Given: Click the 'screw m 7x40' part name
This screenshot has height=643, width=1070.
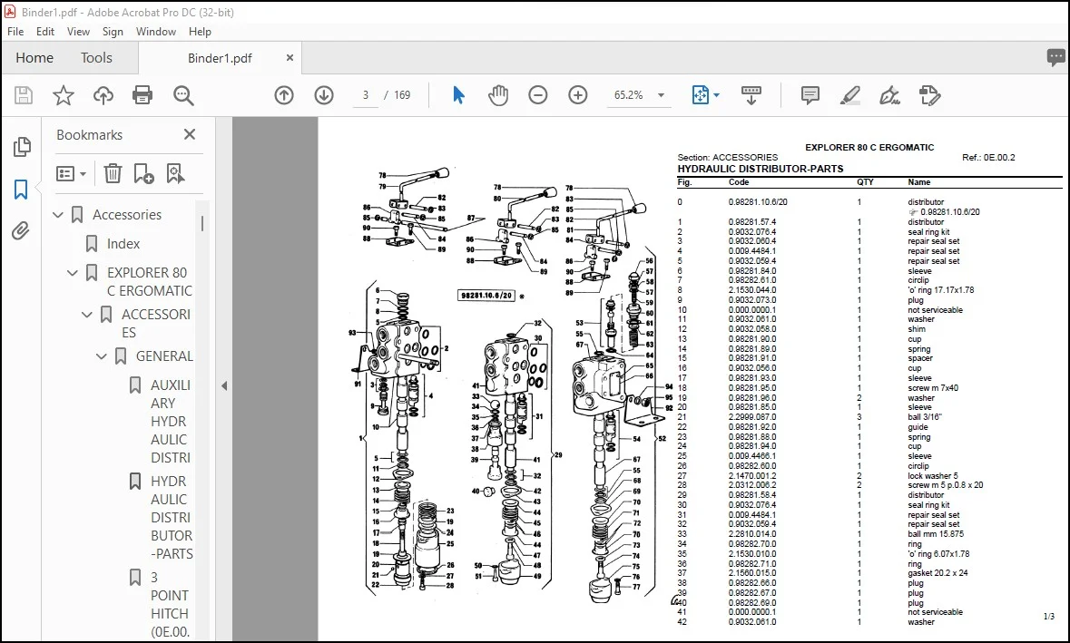Looking at the screenshot, I should [933, 388].
